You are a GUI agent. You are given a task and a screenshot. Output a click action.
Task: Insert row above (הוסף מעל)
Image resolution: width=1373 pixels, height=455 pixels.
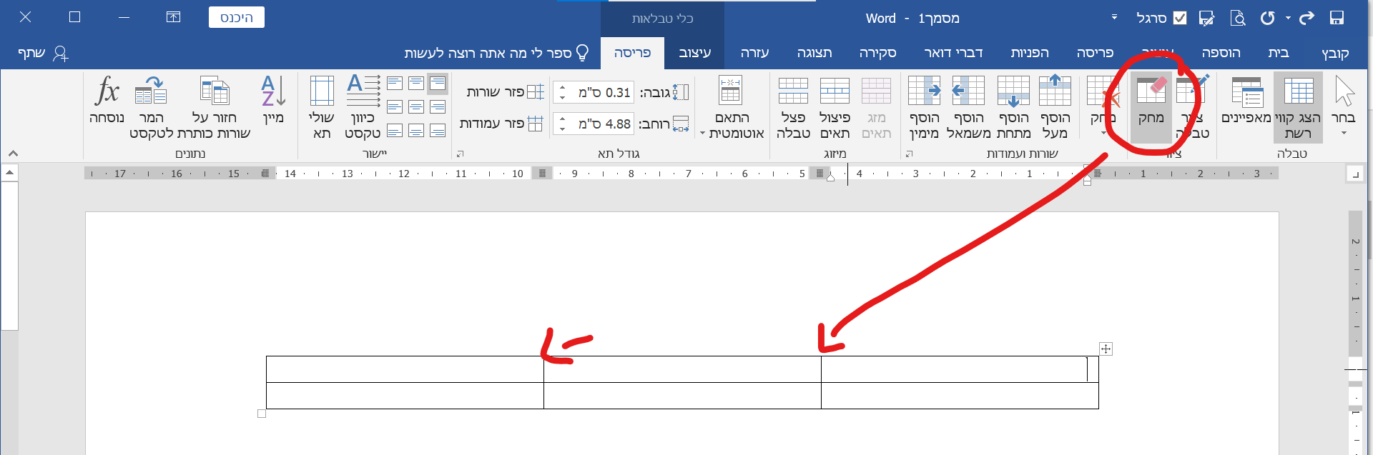coord(1055,107)
